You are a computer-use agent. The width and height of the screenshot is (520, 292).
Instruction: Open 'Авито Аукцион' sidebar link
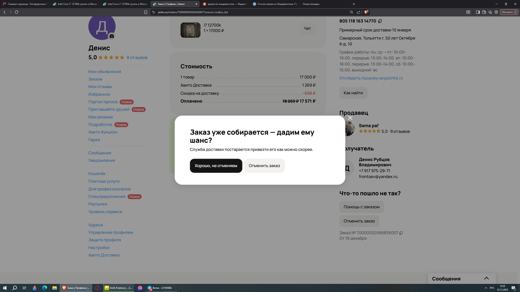[103, 132]
